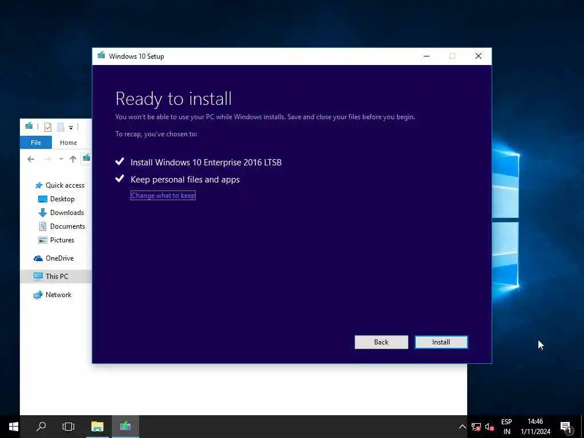Click the Up arrow in File Explorer

tap(73, 159)
